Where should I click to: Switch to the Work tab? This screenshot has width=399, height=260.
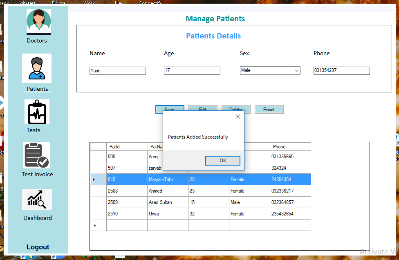[89, 2]
